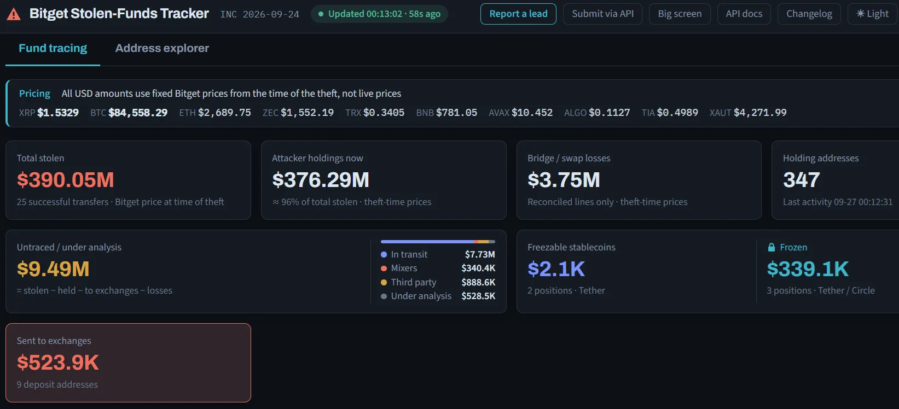Click the XRP price $1.5329
899x409 pixels.
point(58,113)
